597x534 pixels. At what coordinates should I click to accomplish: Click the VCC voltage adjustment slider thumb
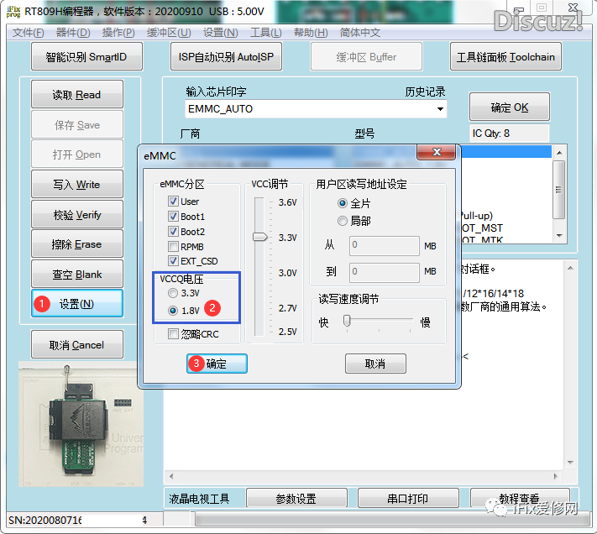pos(260,238)
